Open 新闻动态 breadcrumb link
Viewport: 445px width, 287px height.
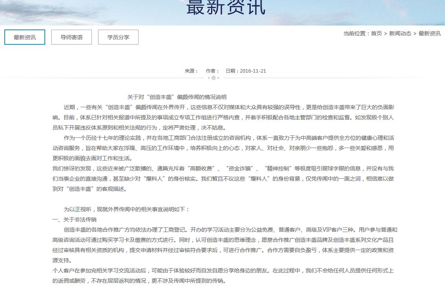pyautogui.click(x=400, y=33)
